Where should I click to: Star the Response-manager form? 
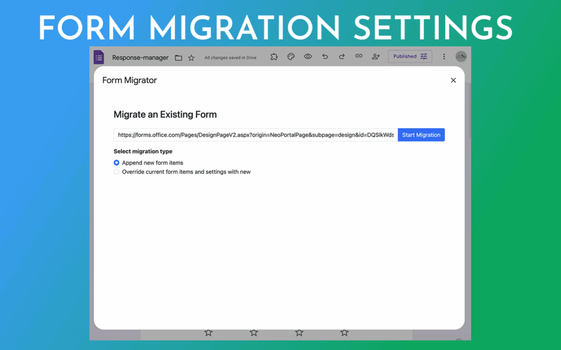(x=191, y=57)
